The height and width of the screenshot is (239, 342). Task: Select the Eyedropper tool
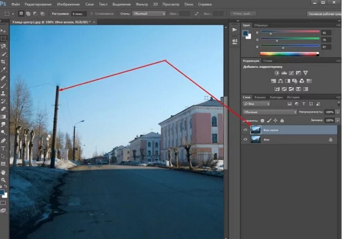3,70
